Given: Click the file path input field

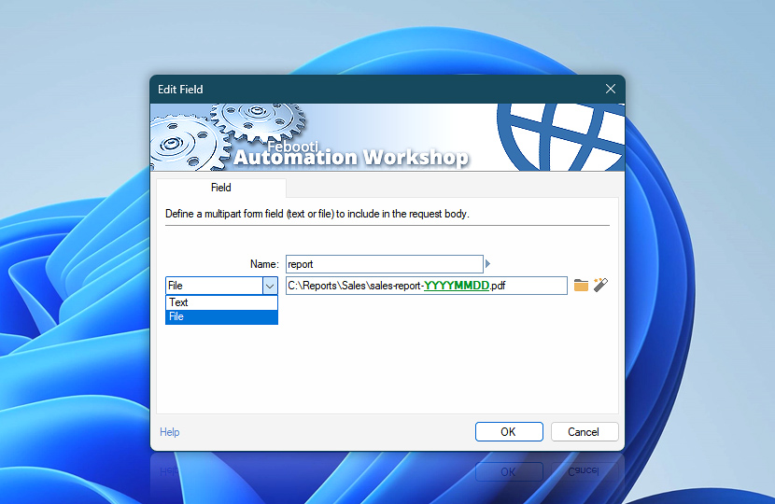Looking at the screenshot, I should [426, 286].
